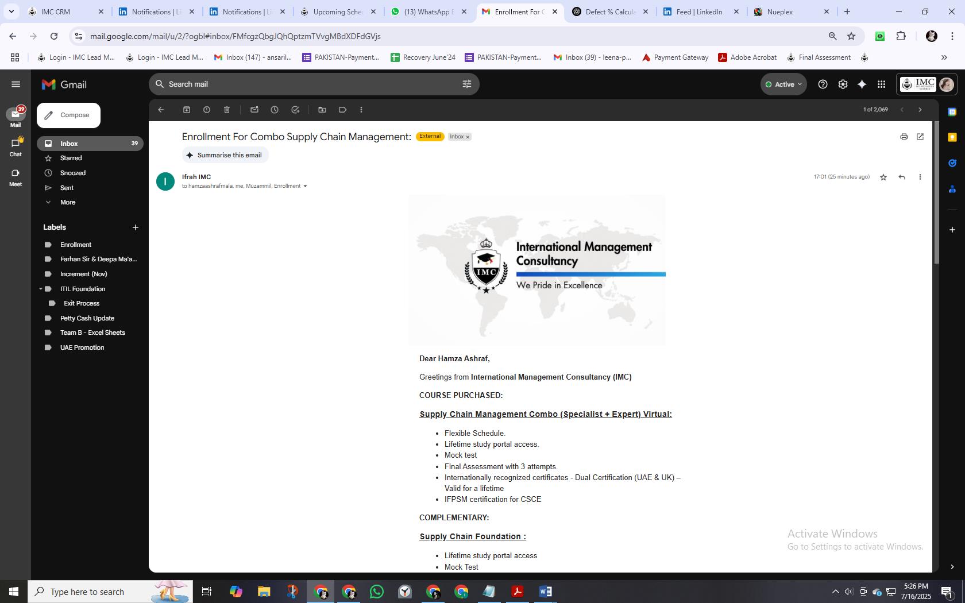This screenshot has height=603, width=965.
Task: Open Chat in left rail
Action: click(x=16, y=146)
